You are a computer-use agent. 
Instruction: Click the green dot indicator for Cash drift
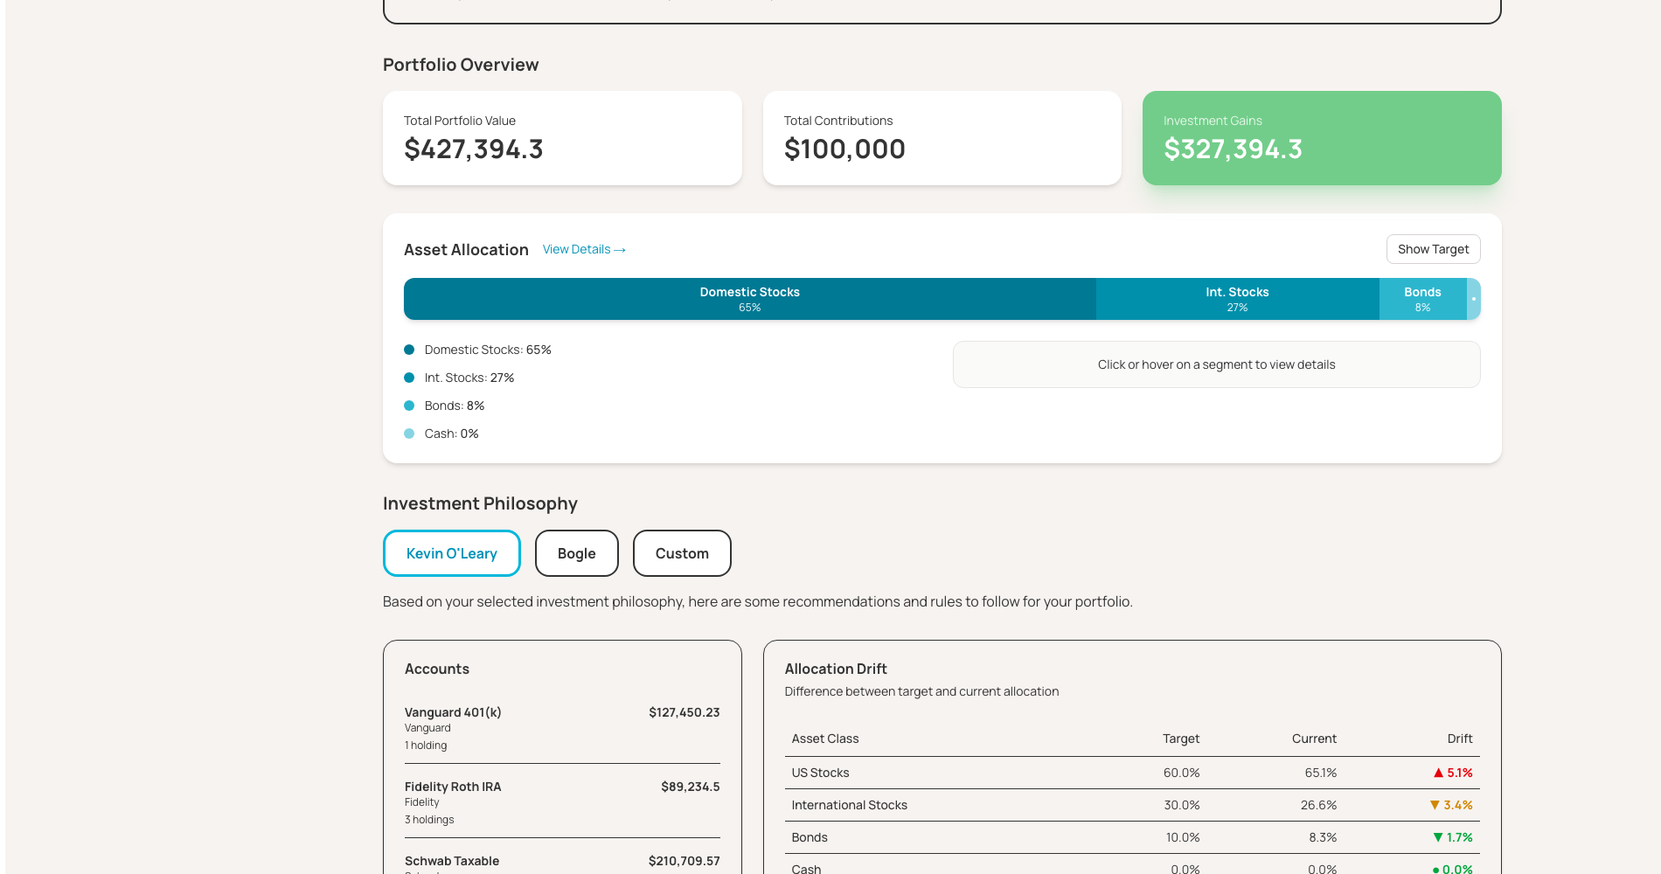click(1435, 869)
